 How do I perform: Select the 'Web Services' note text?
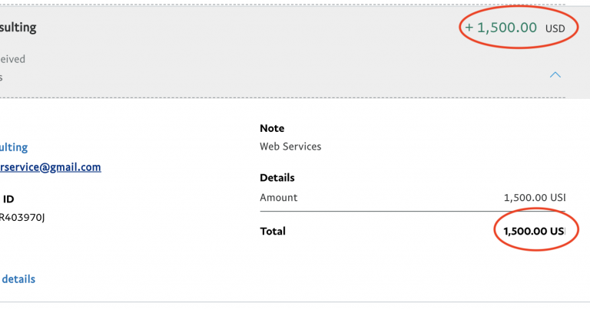pyautogui.click(x=290, y=146)
